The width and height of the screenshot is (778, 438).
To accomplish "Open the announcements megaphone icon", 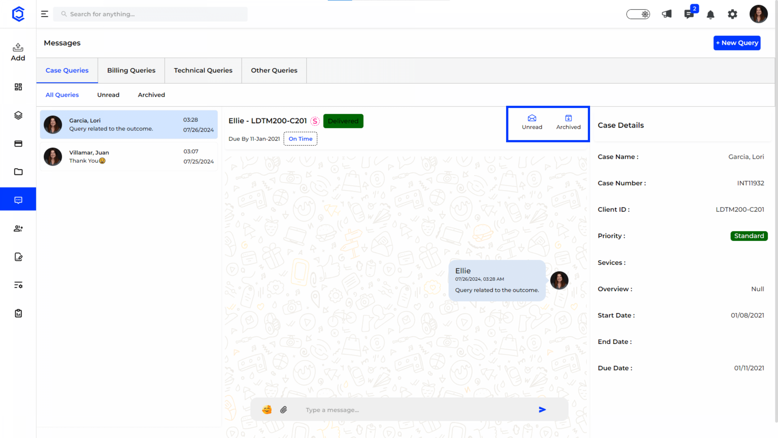I will (x=667, y=14).
